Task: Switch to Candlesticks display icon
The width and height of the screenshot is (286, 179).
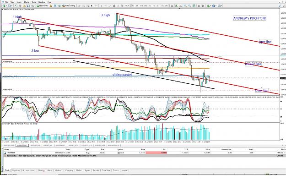Action: point(176,6)
